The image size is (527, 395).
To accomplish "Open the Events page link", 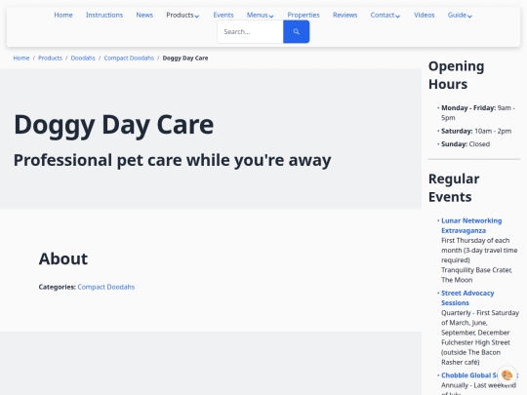I will (x=223, y=15).
